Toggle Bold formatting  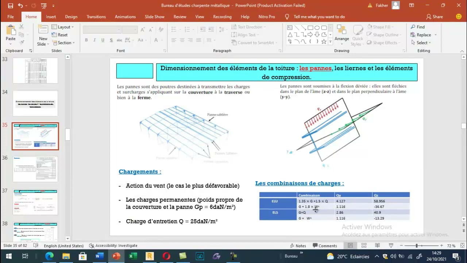tap(86, 40)
